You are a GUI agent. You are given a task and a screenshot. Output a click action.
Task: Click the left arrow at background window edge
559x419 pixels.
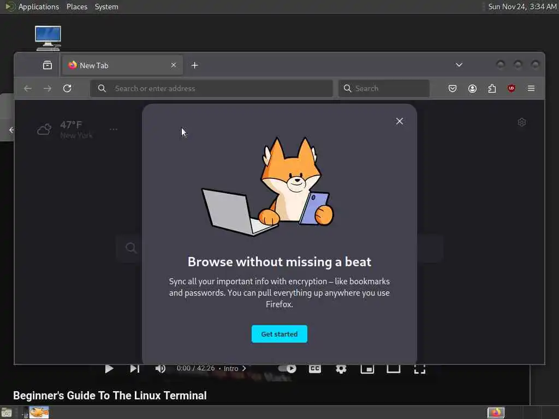click(x=11, y=130)
